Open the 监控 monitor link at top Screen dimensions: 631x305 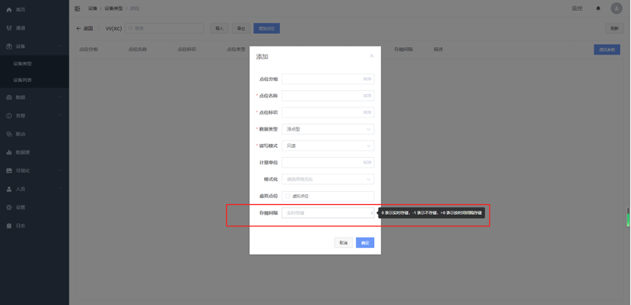pos(577,8)
